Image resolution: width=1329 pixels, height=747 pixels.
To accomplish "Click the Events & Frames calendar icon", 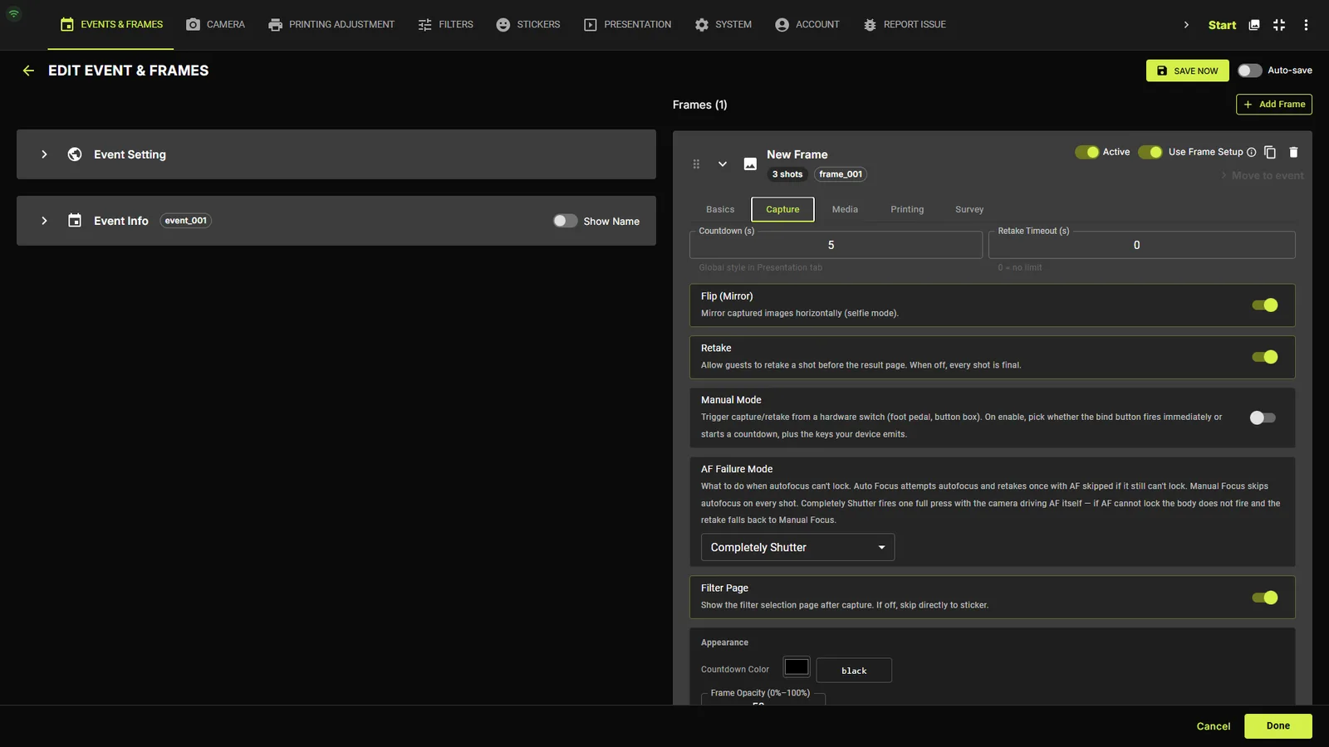I will click(x=67, y=25).
